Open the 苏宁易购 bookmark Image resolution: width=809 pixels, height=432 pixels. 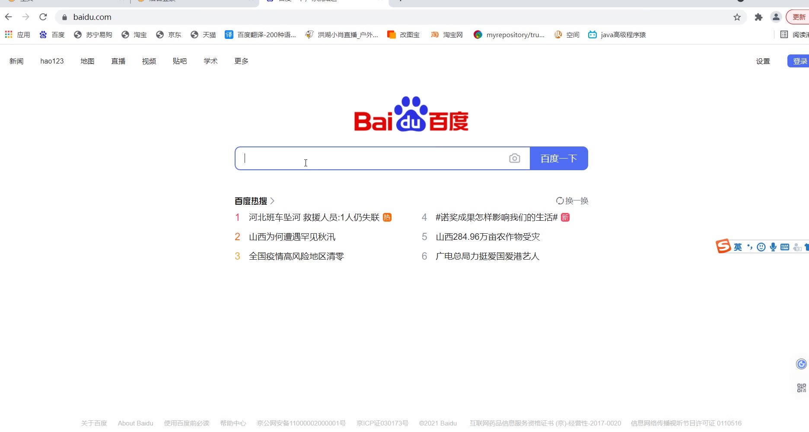coord(93,35)
